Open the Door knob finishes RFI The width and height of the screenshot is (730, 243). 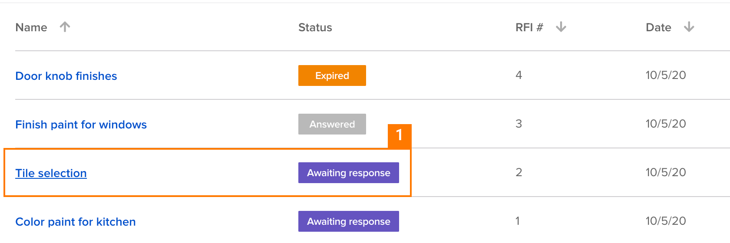66,76
